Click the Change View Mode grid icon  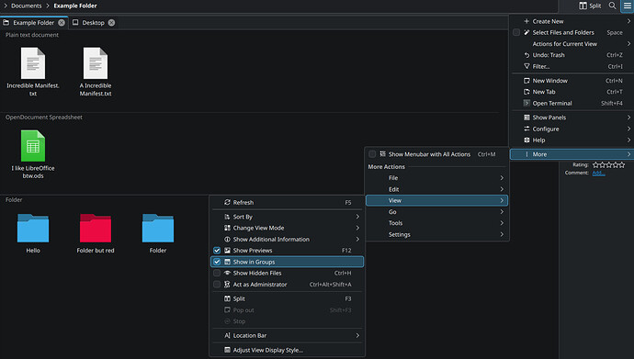(227, 228)
